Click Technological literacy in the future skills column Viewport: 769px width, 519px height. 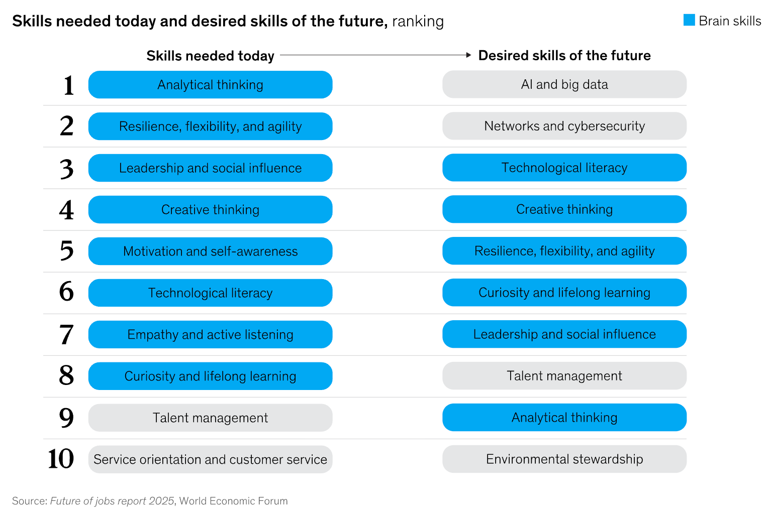click(x=564, y=168)
